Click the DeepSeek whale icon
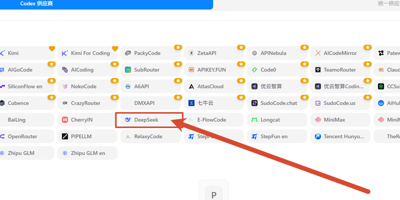 coord(128,120)
